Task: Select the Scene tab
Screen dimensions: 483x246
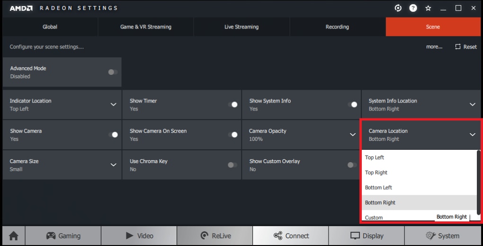Action: (x=433, y=27)
